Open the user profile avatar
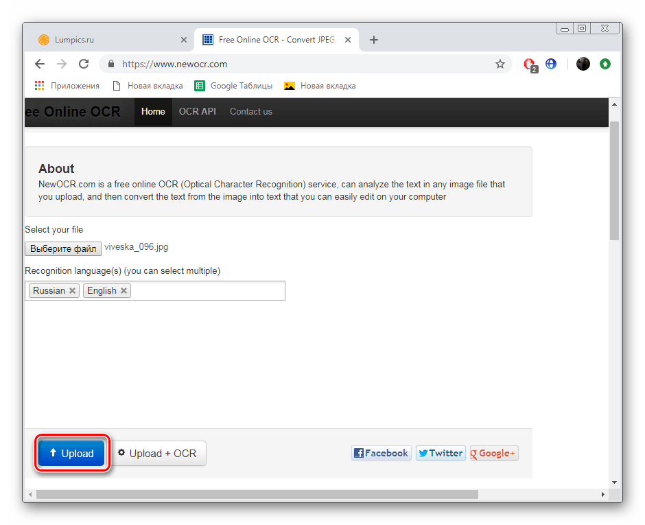 (x=583, y=64)
